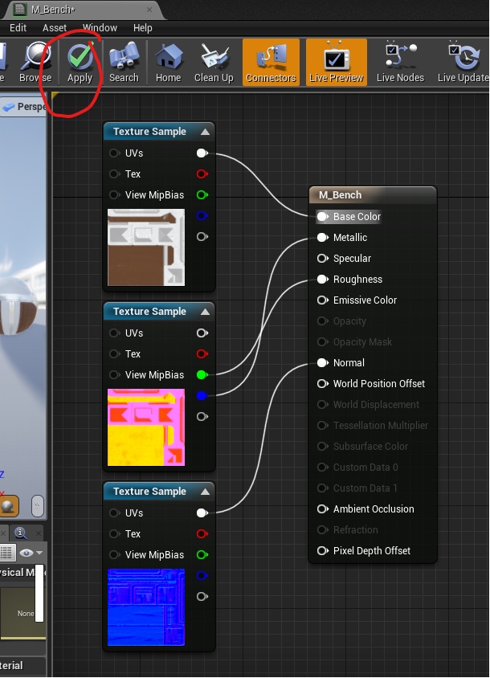
Task: Click the disabled Tessellation Multiplier label
Action: click(x=381, y=426)
